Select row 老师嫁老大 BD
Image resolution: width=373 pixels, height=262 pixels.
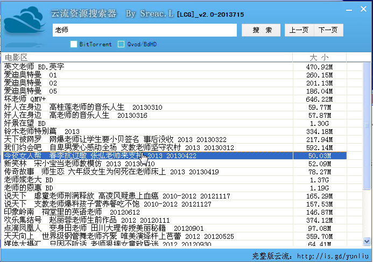click(174, 180)
